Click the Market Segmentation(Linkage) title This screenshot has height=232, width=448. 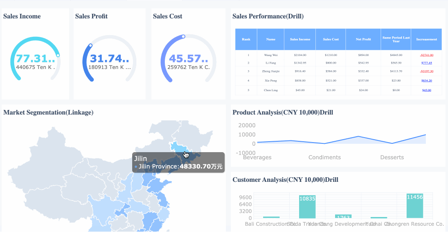(48, 112)
